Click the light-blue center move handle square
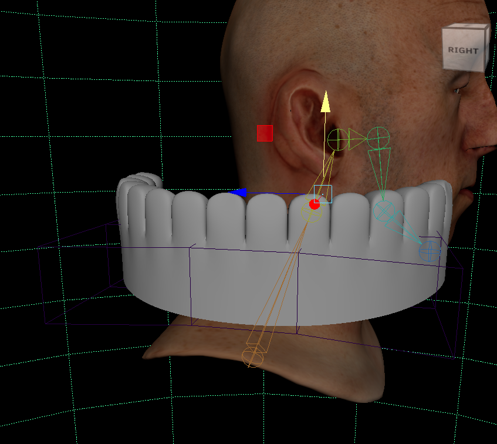The height and width of the screenshot is (444, 497). tap(323, 194)
